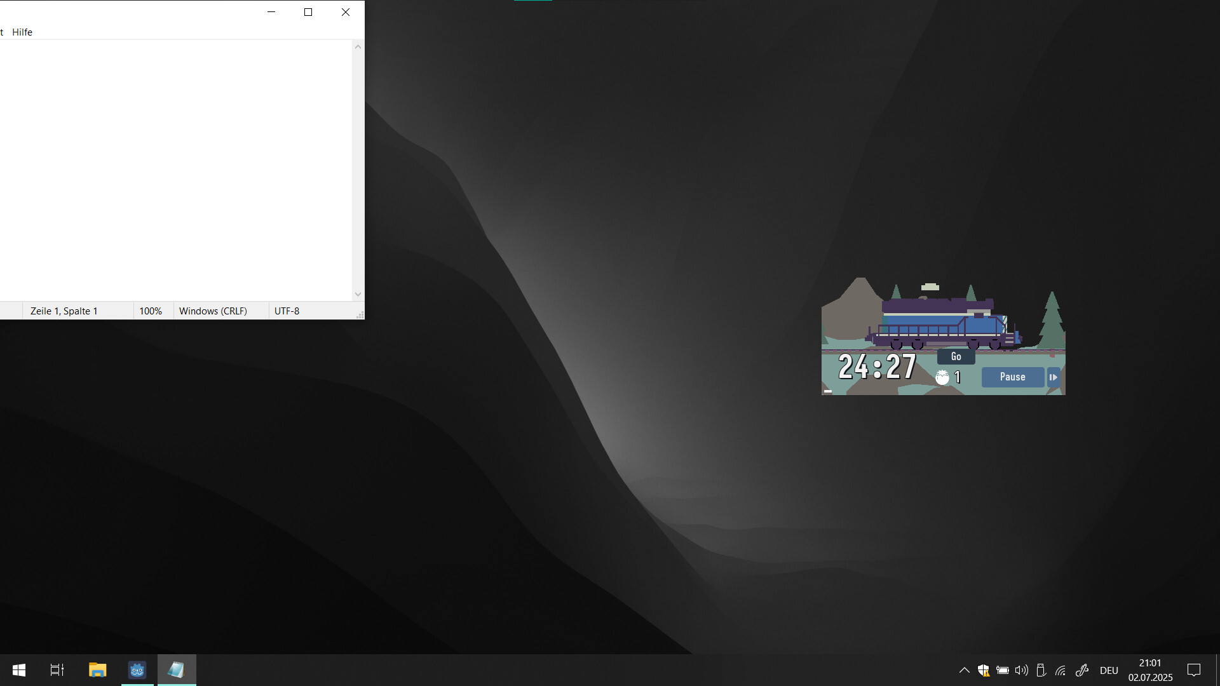Open the Action Center notification icon

(x=1194, y=670)
